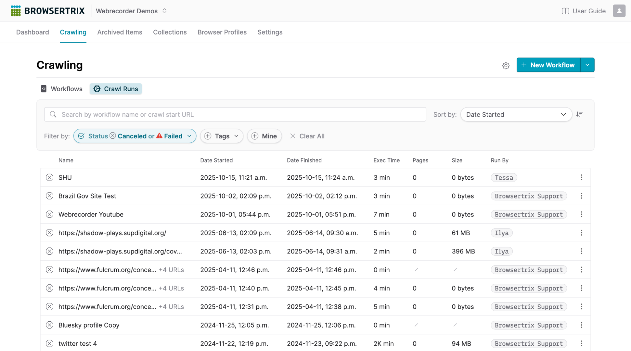
Task: Open crawling list settings via gear icon
Action: 506,65
